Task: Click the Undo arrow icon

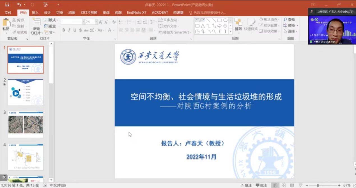Action: [x=19, y=4]
